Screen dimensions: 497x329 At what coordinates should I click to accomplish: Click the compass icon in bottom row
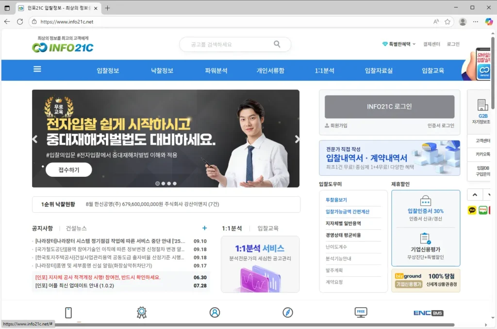point(288,313)
